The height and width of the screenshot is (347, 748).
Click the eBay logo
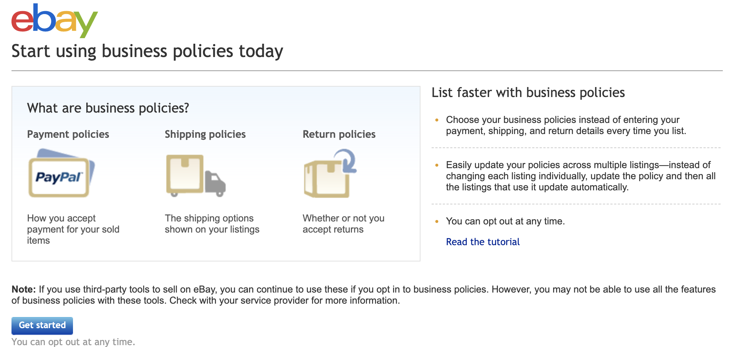pos(54,20)
